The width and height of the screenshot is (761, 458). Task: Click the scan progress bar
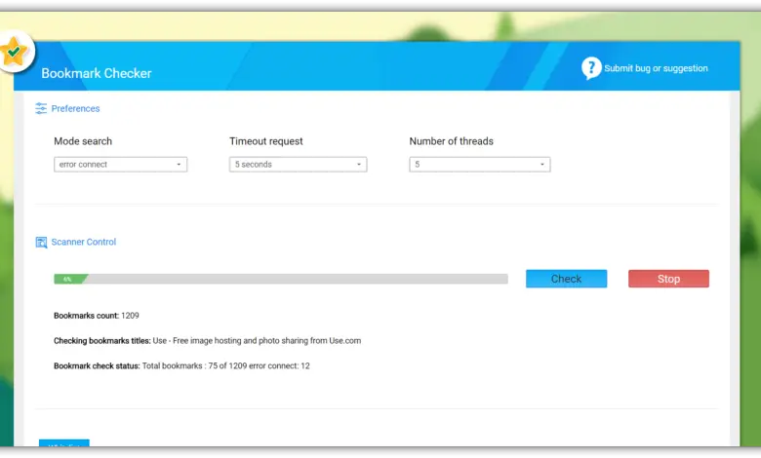point(281,279)
